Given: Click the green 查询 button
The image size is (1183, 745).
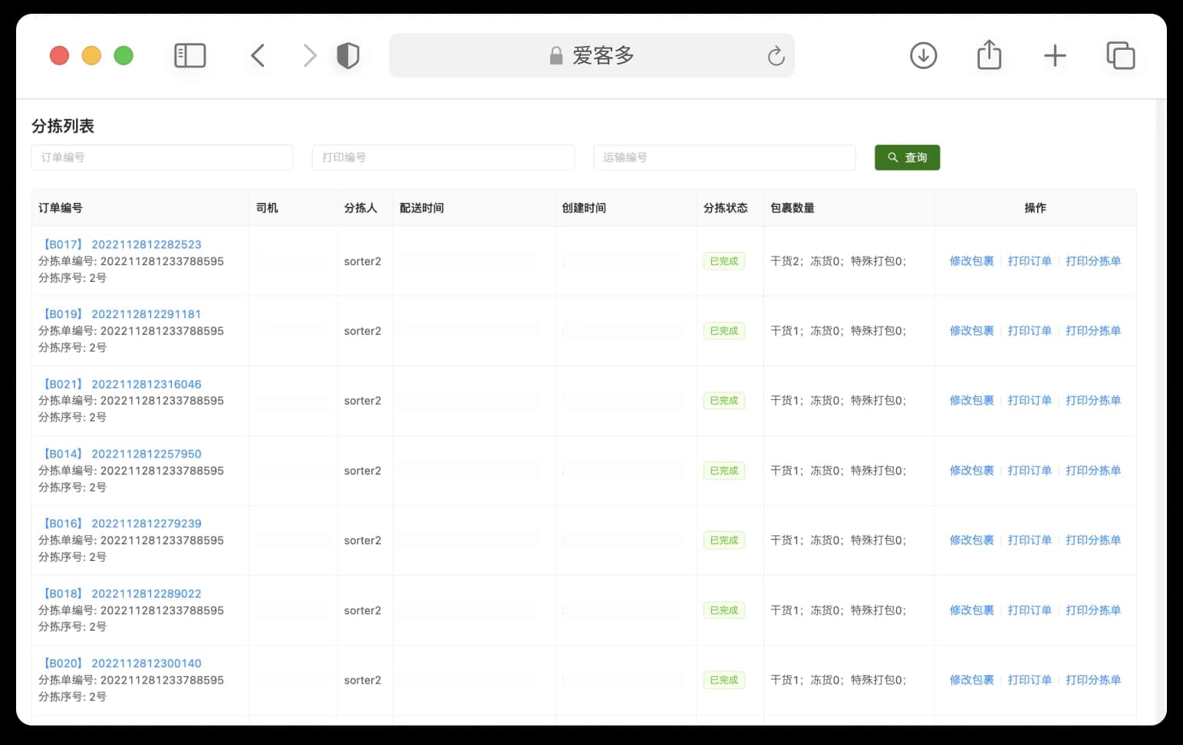Looking at the screenshot, I should [907, 157].
